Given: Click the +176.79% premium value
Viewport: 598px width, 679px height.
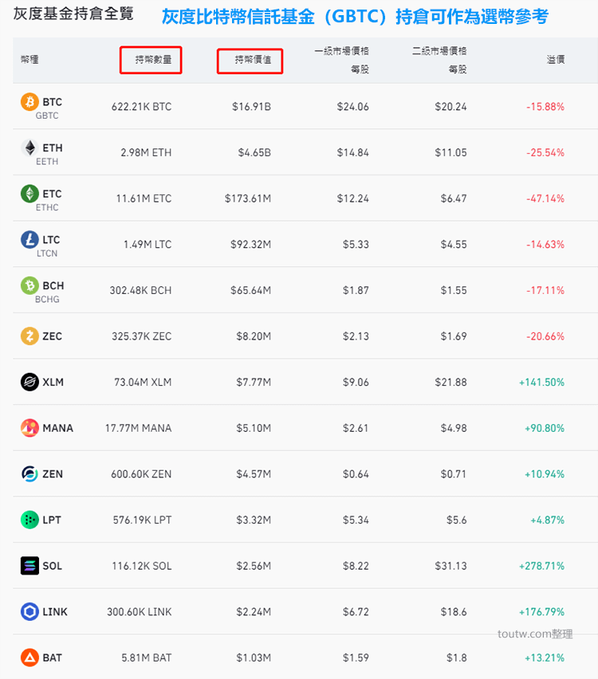Looking at the screenshot, I should tap(541, 611).
